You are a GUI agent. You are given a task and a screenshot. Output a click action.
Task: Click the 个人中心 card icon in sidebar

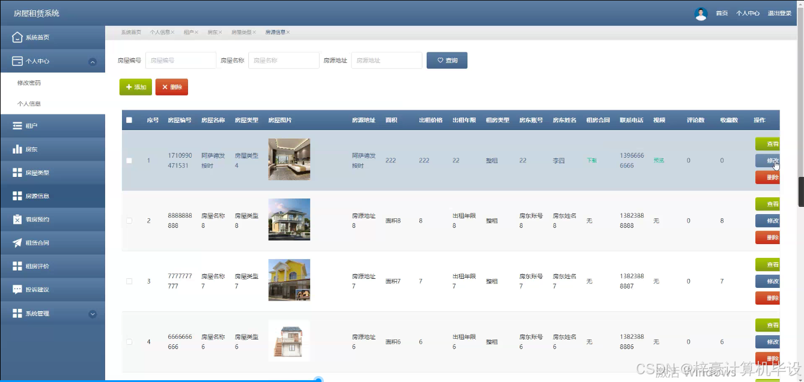click(x=17, y=61)
